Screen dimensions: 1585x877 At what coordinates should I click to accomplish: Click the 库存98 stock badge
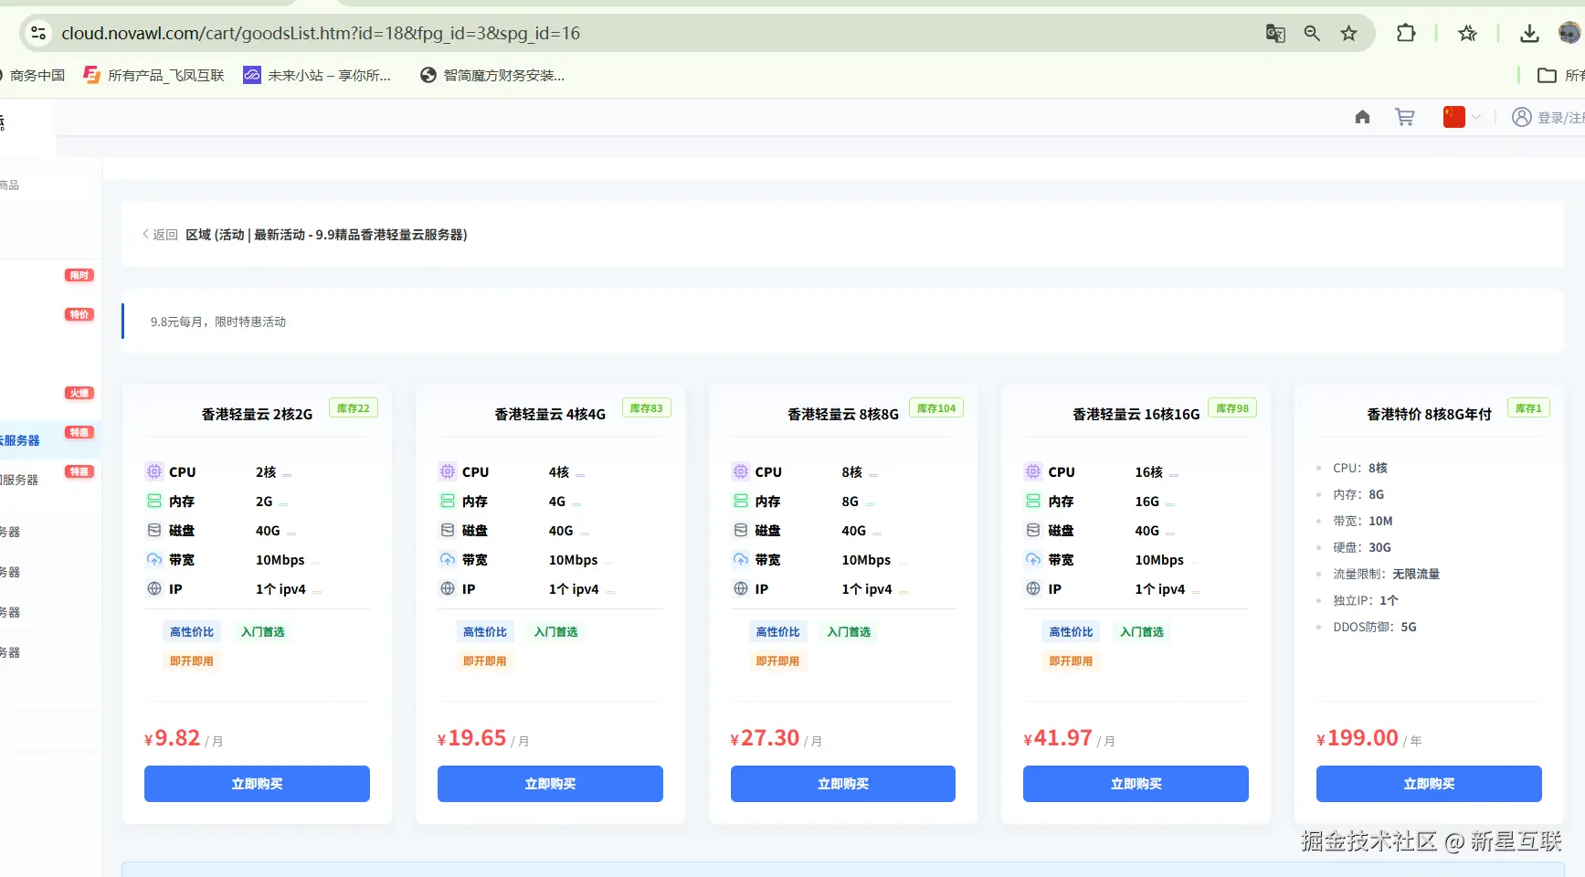[1232, 408]
